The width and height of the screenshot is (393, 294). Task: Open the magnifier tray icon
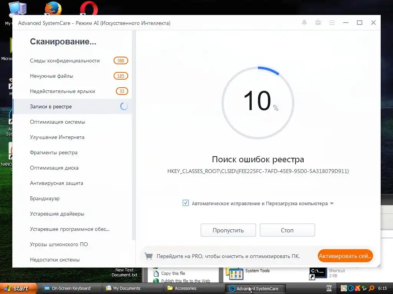point(372,288)
